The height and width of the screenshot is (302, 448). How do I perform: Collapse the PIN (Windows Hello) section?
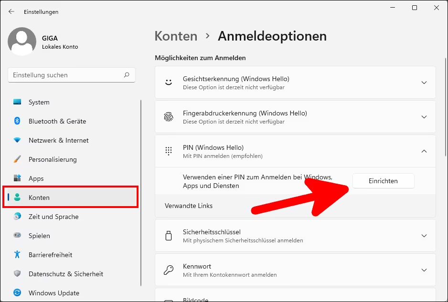(x=424, y=151)
